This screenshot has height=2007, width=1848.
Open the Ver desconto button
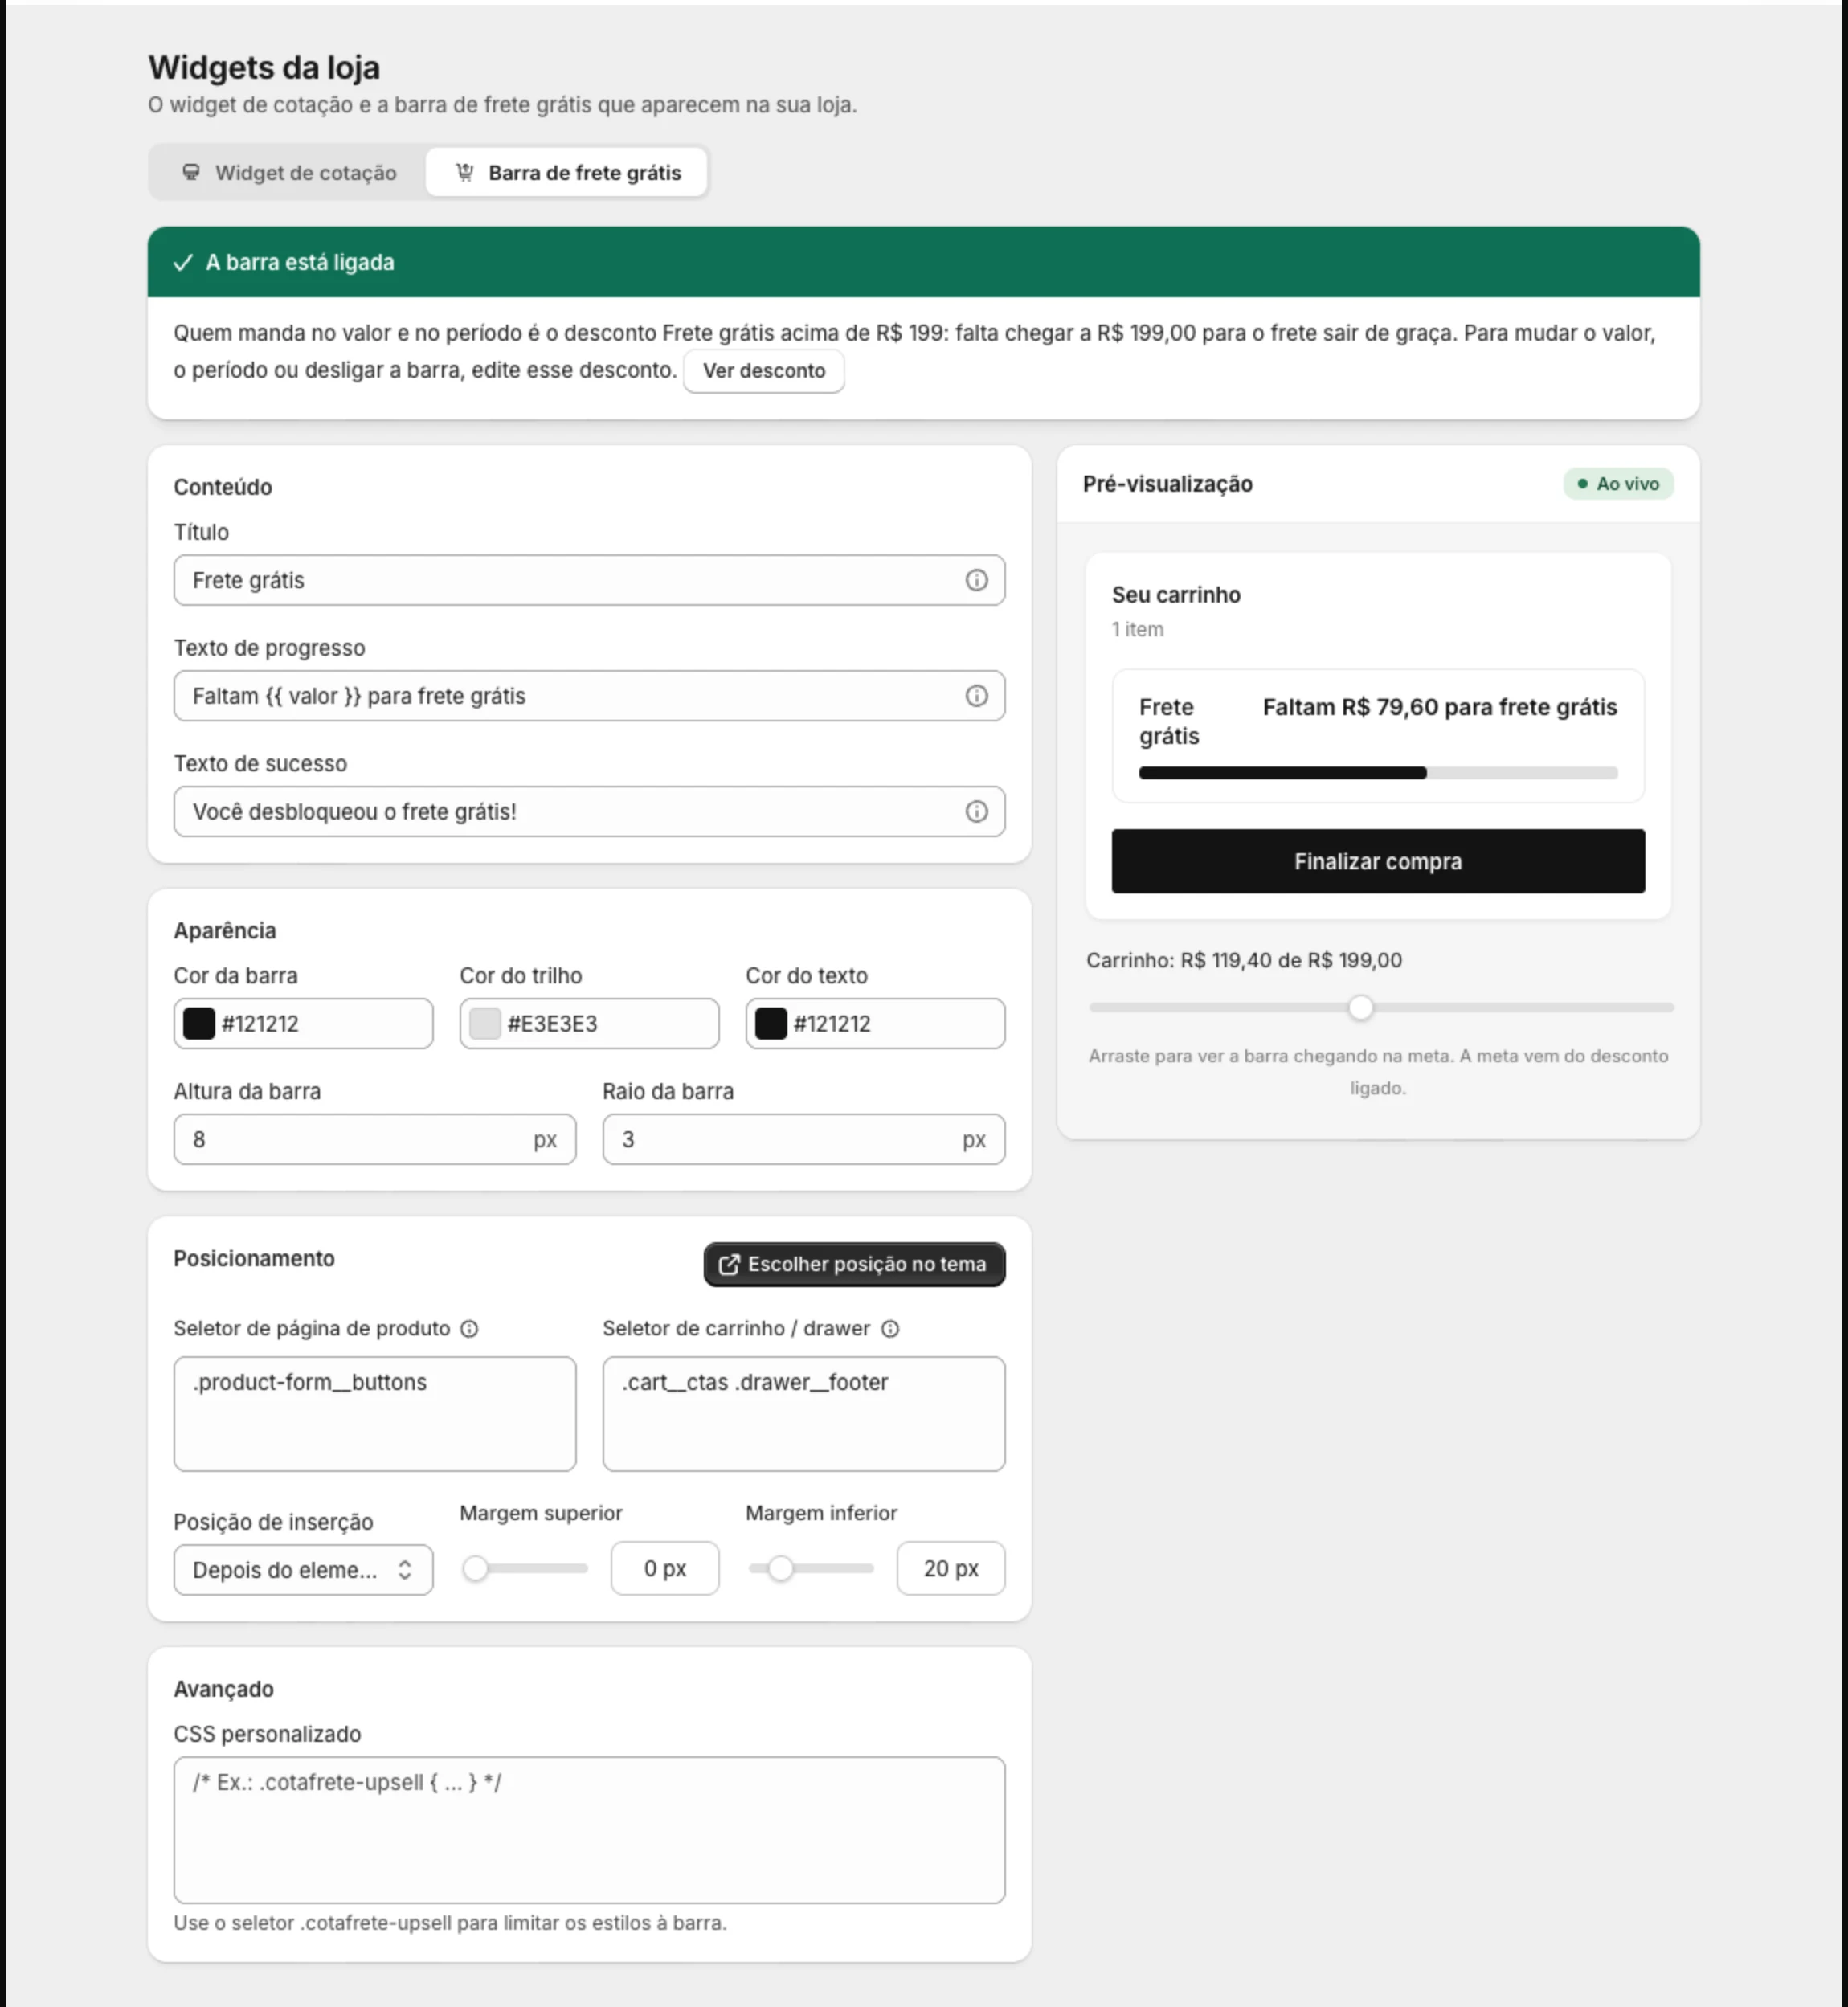click(764, 371)
